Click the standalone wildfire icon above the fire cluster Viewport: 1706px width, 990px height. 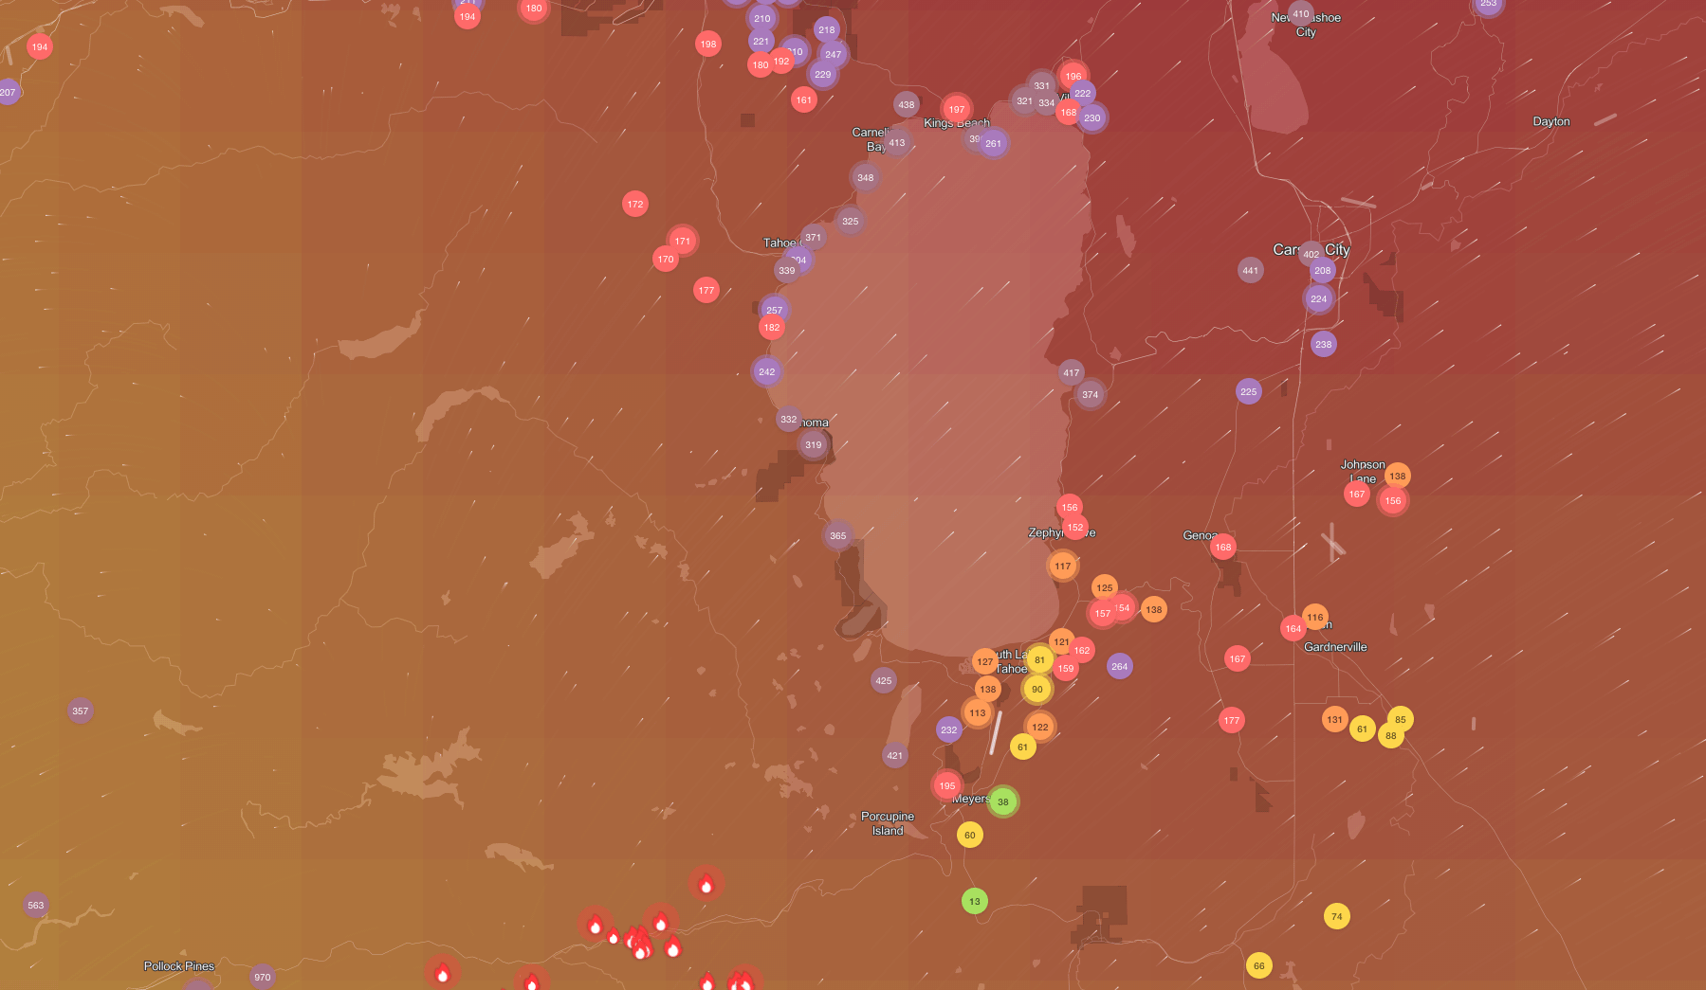tap(706, 884)
